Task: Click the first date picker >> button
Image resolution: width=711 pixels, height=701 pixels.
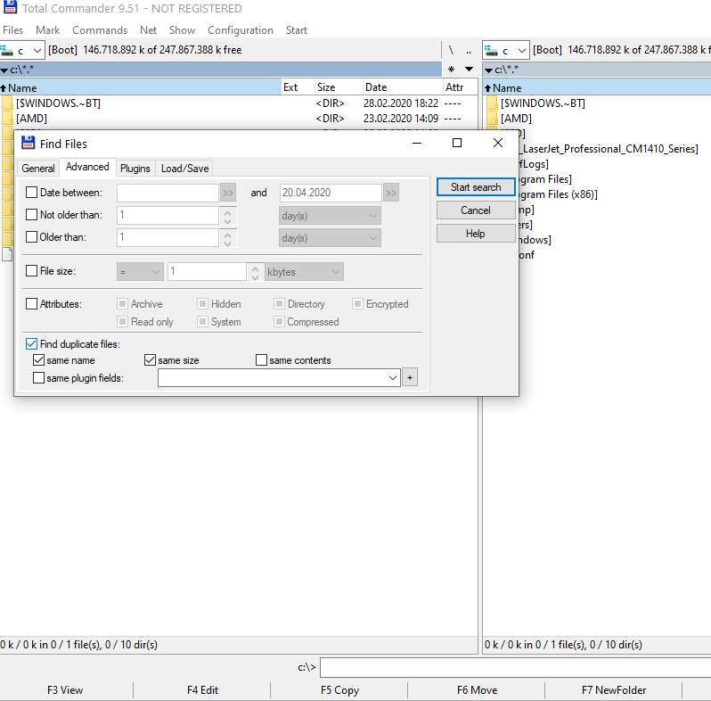Action: pos(227,193)
